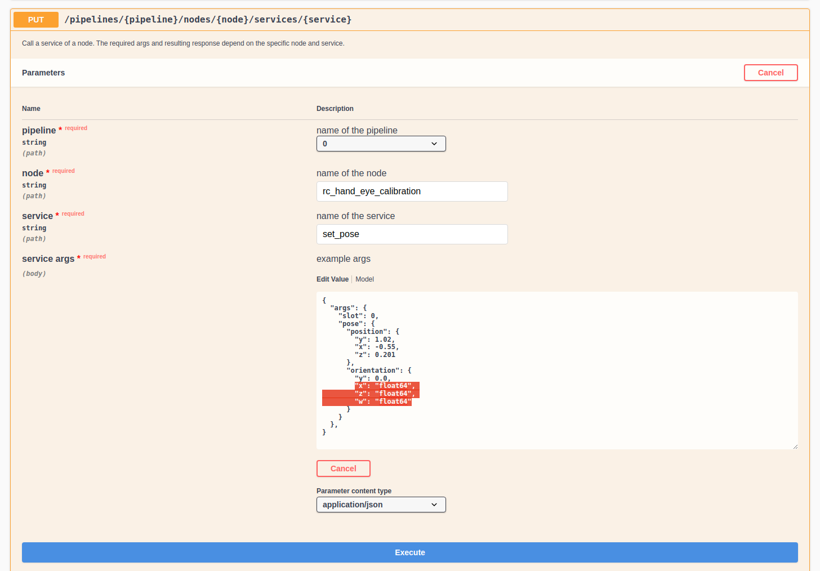The height and width of the screenshot is (571, 820).
Task: Click Cancel in the Parameters header
Action: click(770, 72)
